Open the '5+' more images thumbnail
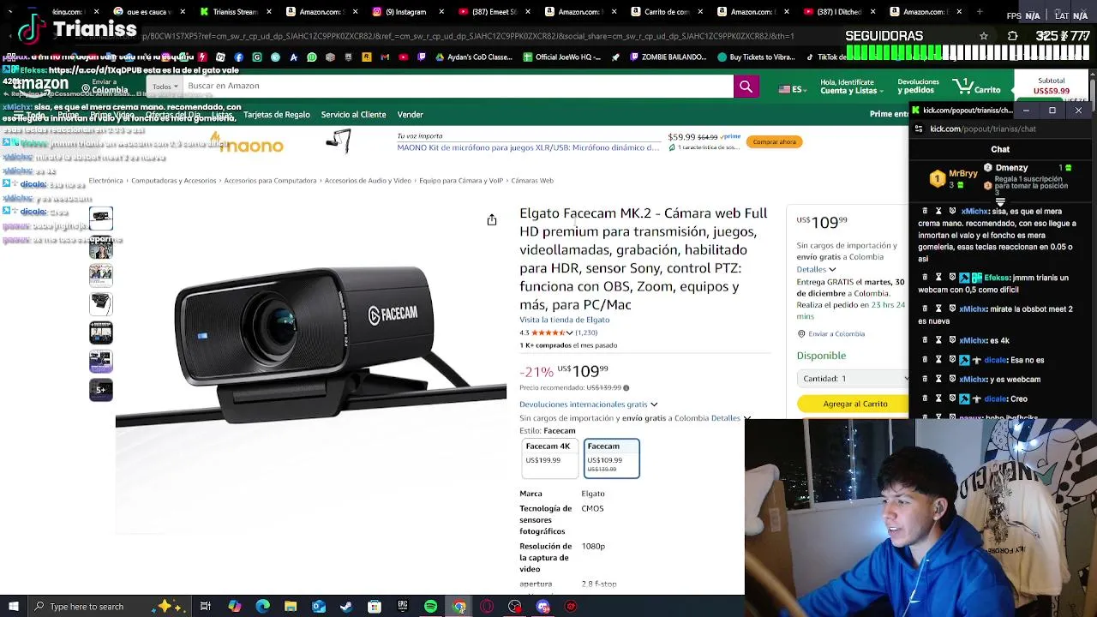1097x617 pixels. (x=101, y=390)
